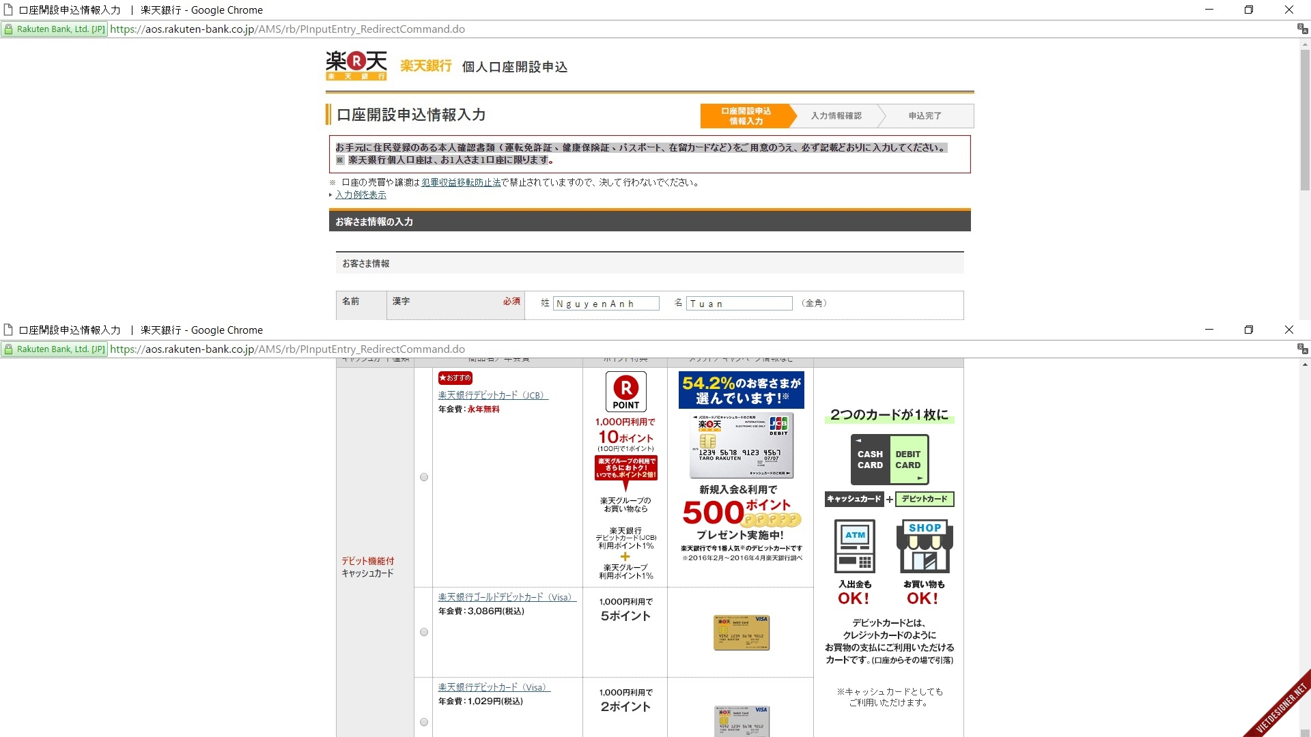This screenshot has width=1311, height=737.
Task: Click scroll-up arrow of top window scrollbar
Action: 1305,44
